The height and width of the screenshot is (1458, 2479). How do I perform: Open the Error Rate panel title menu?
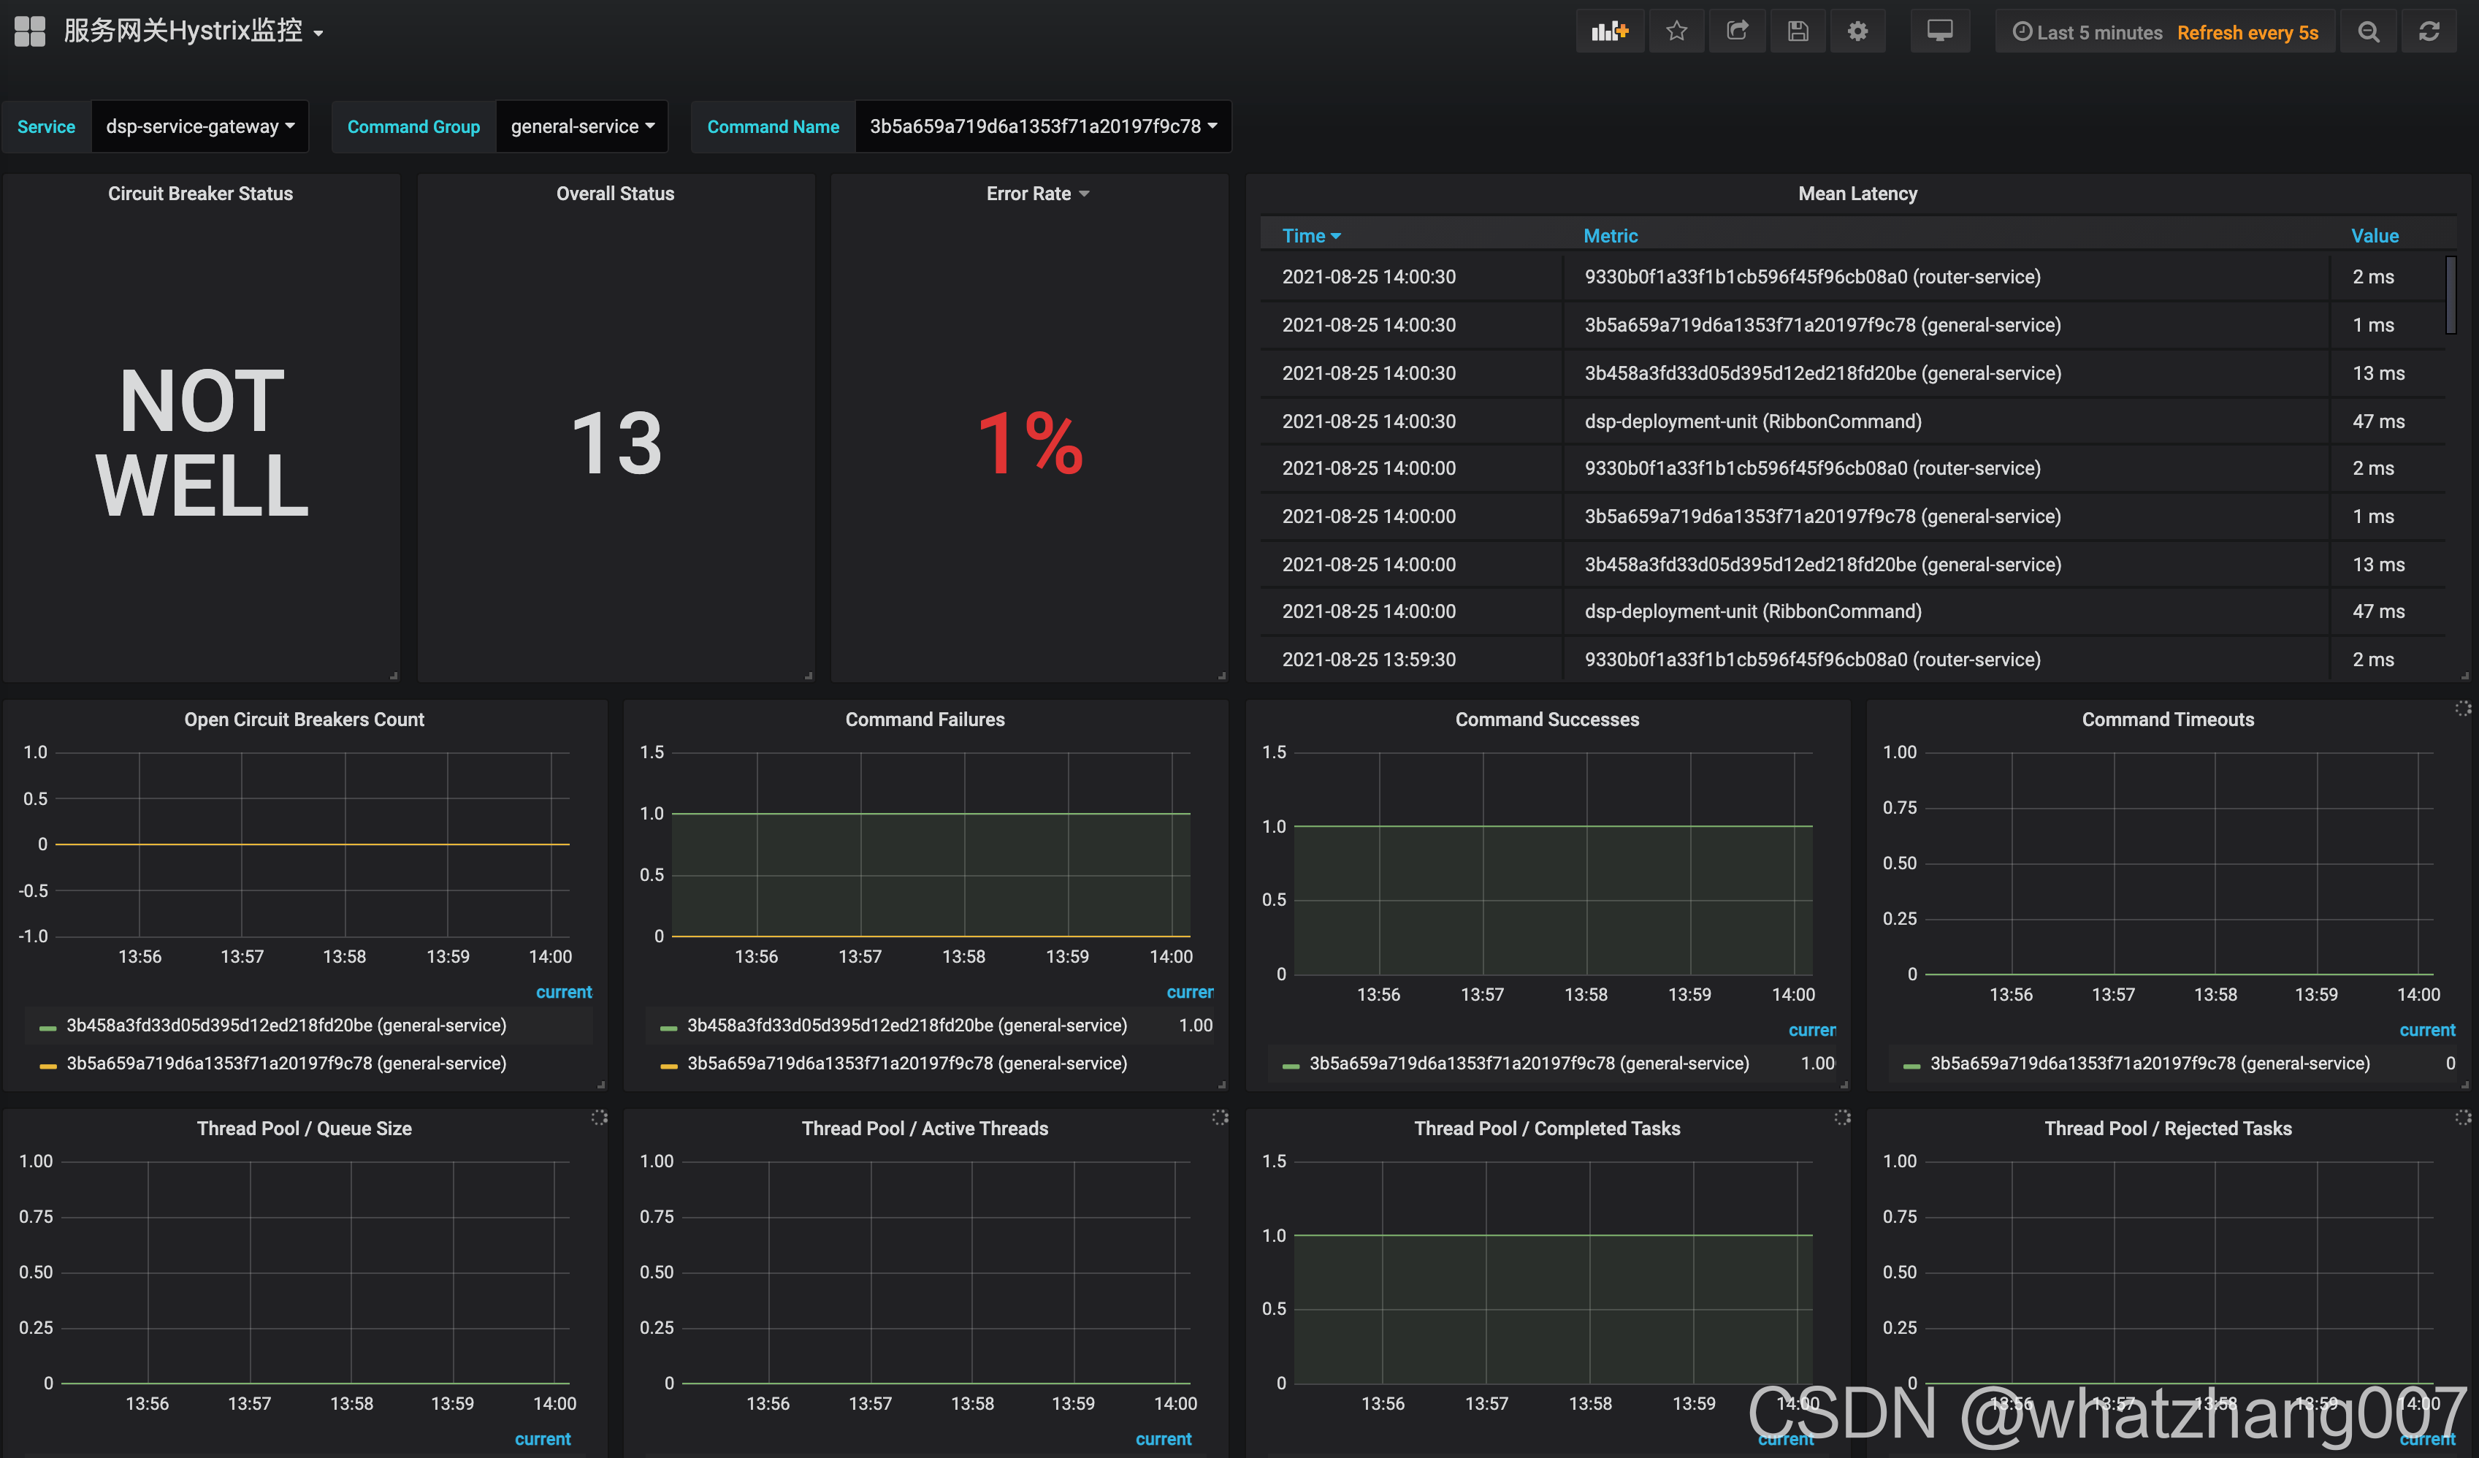tap(1037, 194)
